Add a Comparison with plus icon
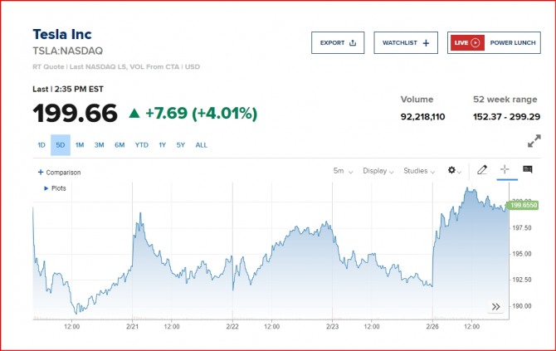This screenshot has width=556, height=351. click(x=41, y=173)
